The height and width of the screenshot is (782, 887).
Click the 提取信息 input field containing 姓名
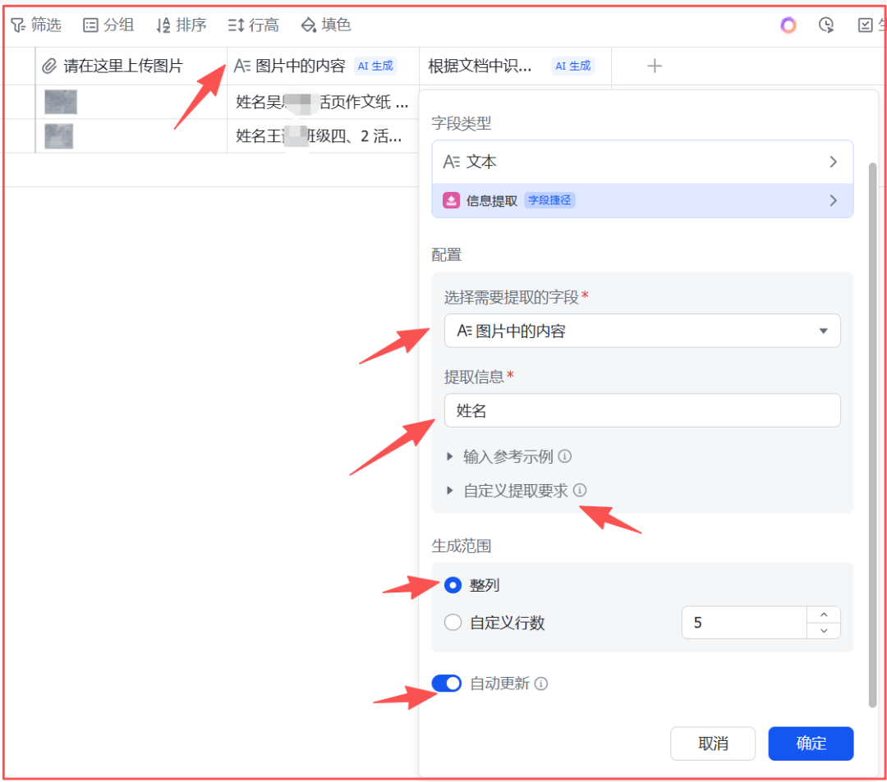(x=642, y=410)
